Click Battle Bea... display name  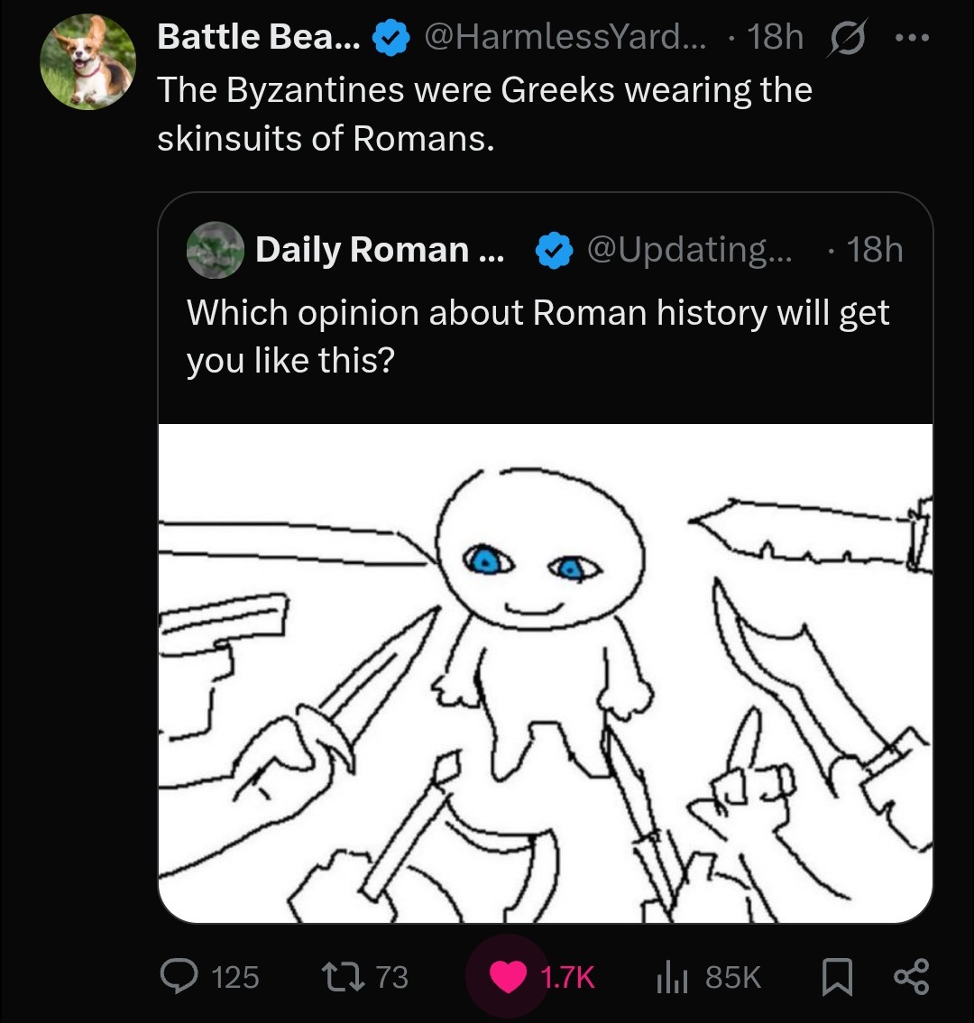[x=258, y=36]
